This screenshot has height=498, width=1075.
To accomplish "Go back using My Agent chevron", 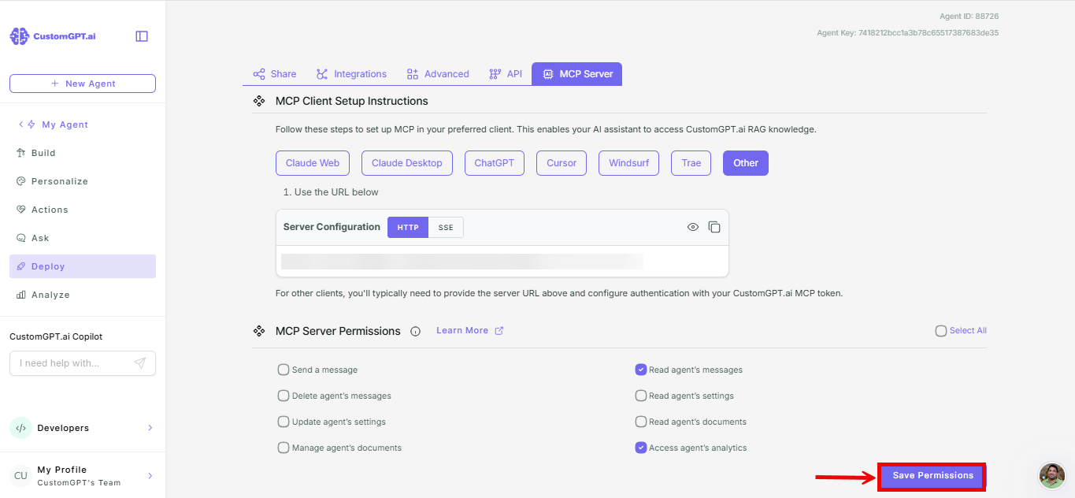I will coord(21,124).
